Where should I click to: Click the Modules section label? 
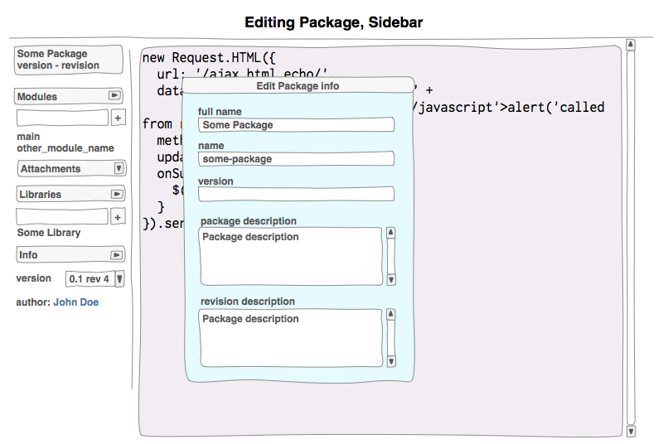coord(37,97)
